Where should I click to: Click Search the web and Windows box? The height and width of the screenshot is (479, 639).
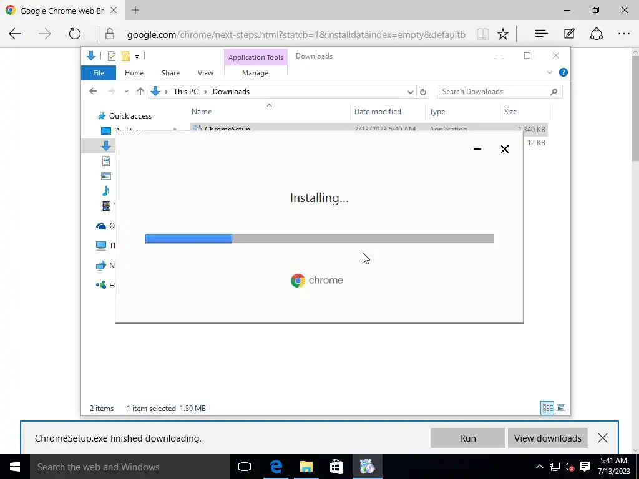click(x=130, y=467)
